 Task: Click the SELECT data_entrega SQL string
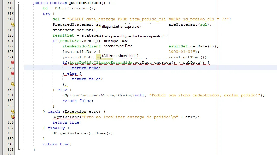pos(148,19)
